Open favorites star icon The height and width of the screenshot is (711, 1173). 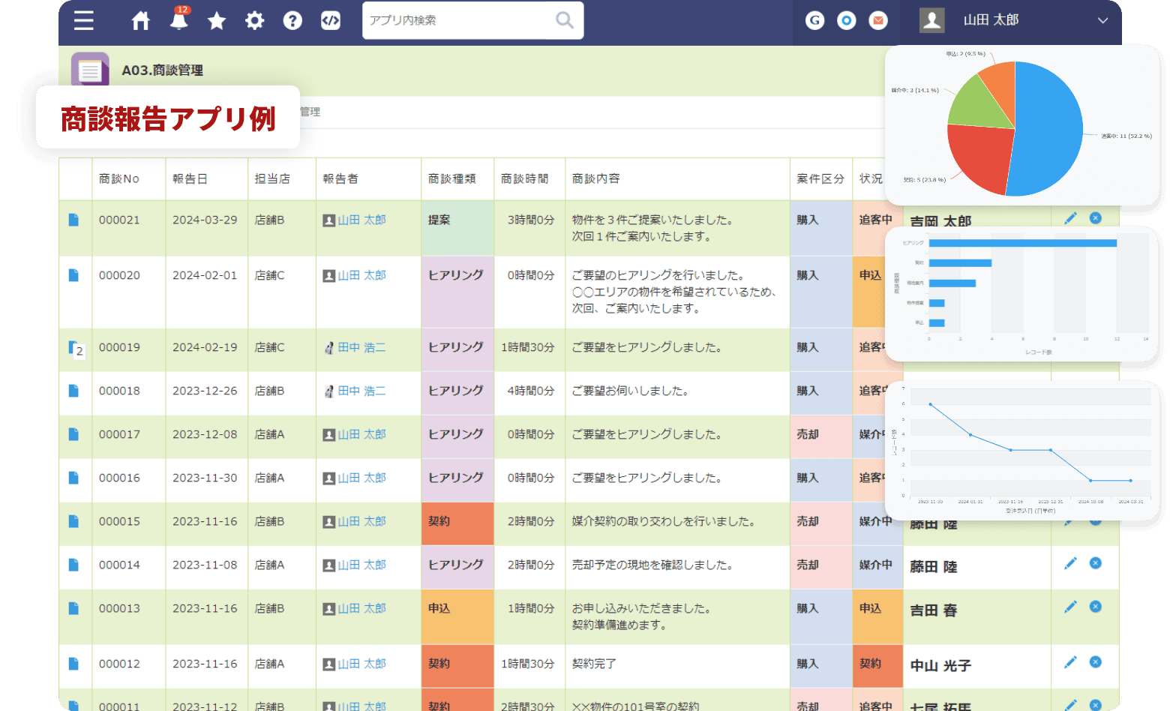(x=217, y=20)
